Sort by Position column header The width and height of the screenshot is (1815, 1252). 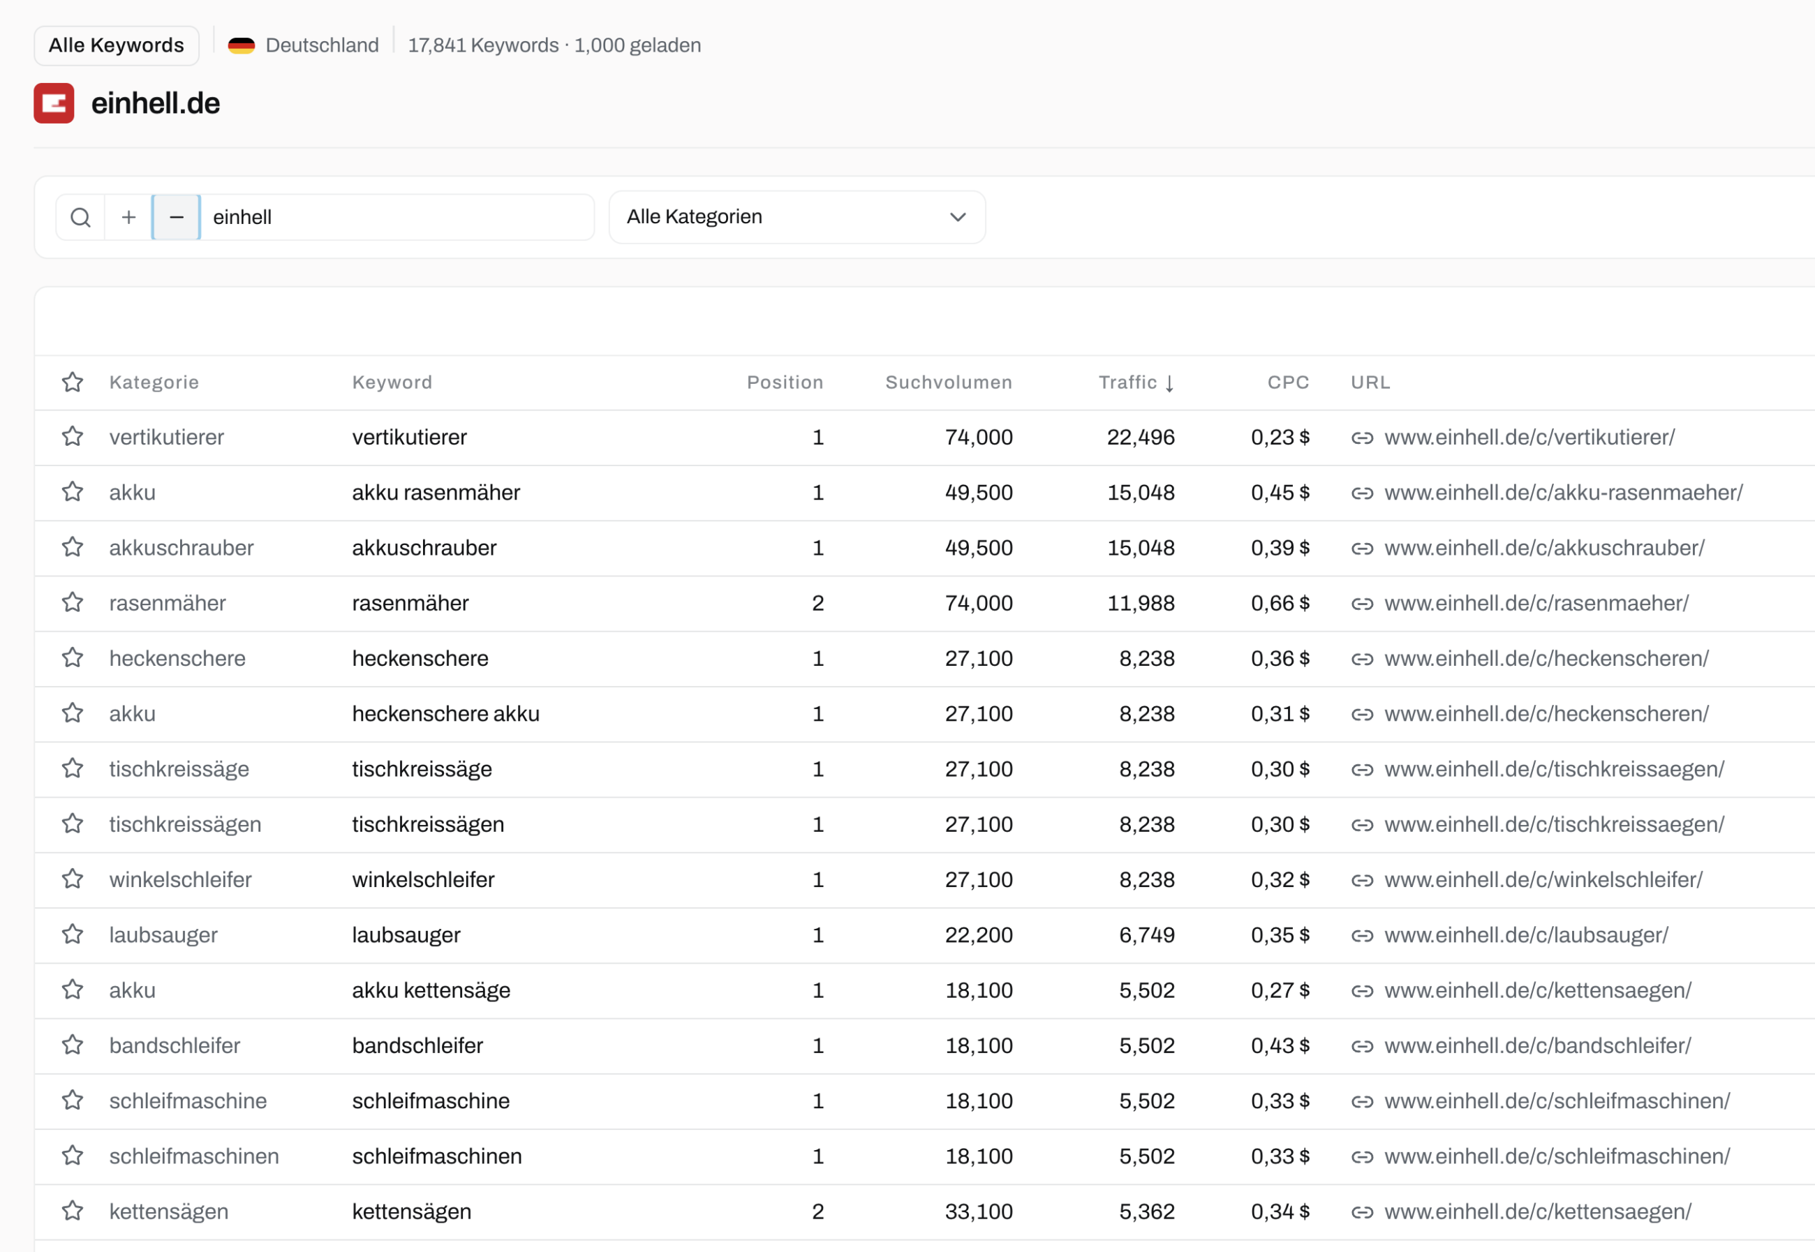tap(785, 382)
